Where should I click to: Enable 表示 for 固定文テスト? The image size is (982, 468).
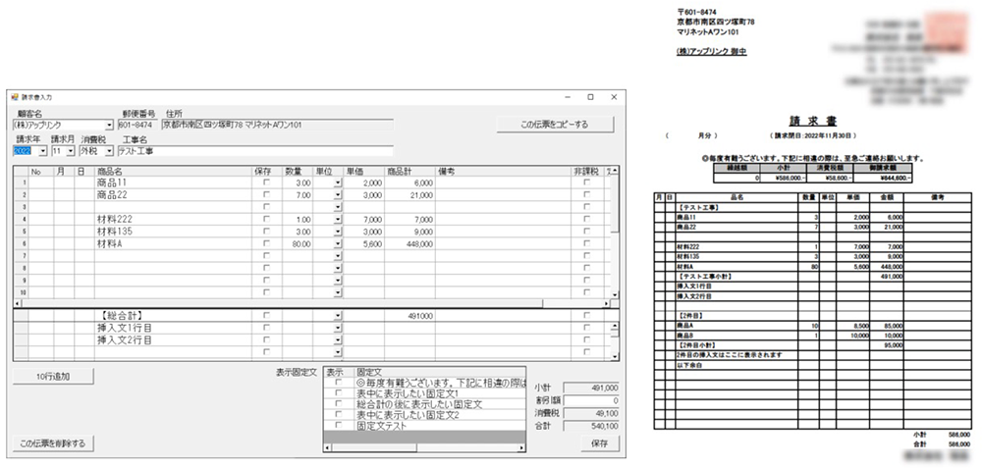339,426
